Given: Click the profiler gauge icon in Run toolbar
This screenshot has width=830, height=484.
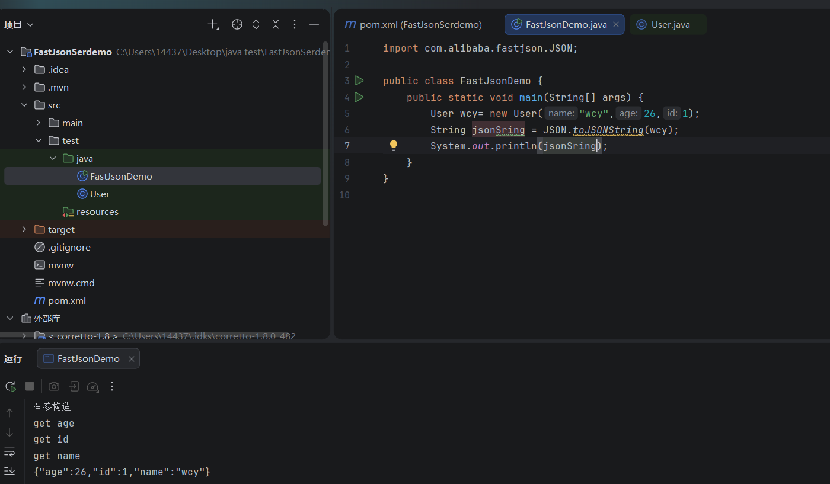Looking at the screenshot, I should click(92, 386).
